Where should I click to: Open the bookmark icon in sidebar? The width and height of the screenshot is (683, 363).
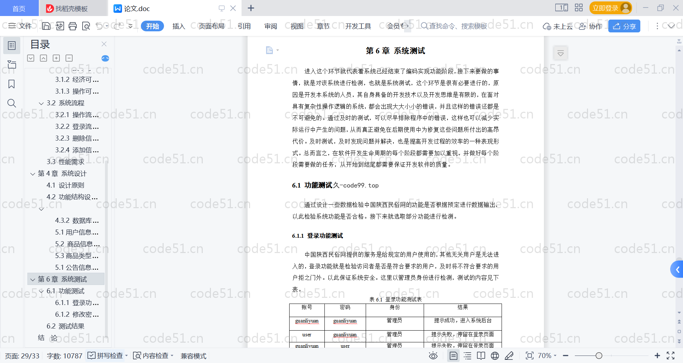click(x=12, y=84)
